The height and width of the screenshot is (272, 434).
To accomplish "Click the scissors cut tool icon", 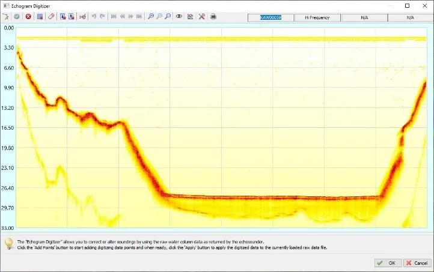I will 82,17.
